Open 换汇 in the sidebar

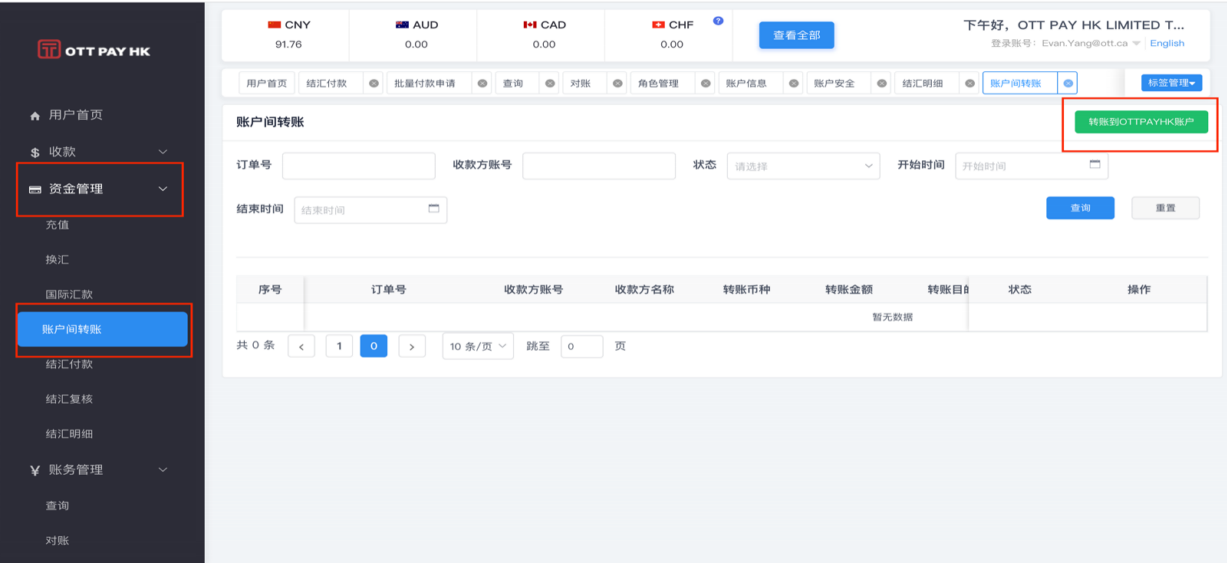(57, 259)
